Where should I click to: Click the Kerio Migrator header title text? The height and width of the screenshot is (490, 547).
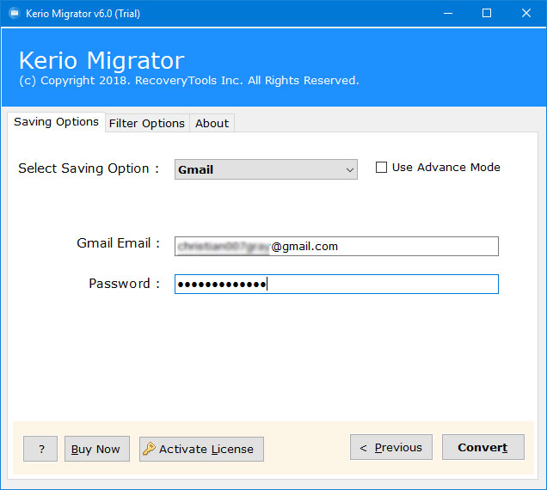click(101, 60)
